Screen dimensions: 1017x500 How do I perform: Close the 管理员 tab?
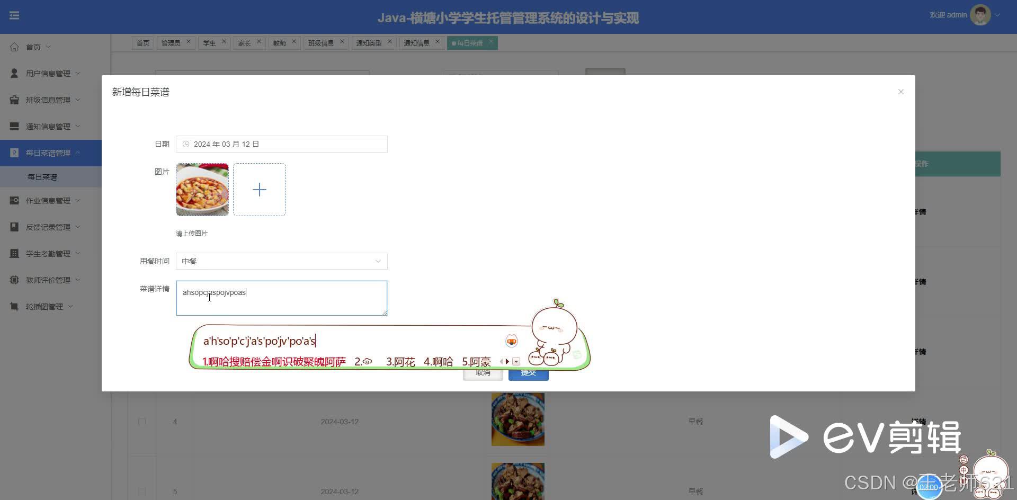(x=188, y=41)
